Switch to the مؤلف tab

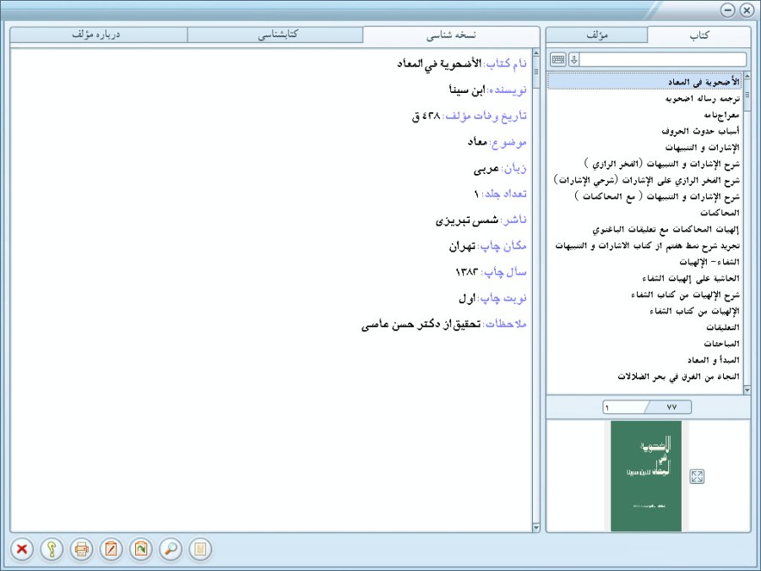(597, 35)
